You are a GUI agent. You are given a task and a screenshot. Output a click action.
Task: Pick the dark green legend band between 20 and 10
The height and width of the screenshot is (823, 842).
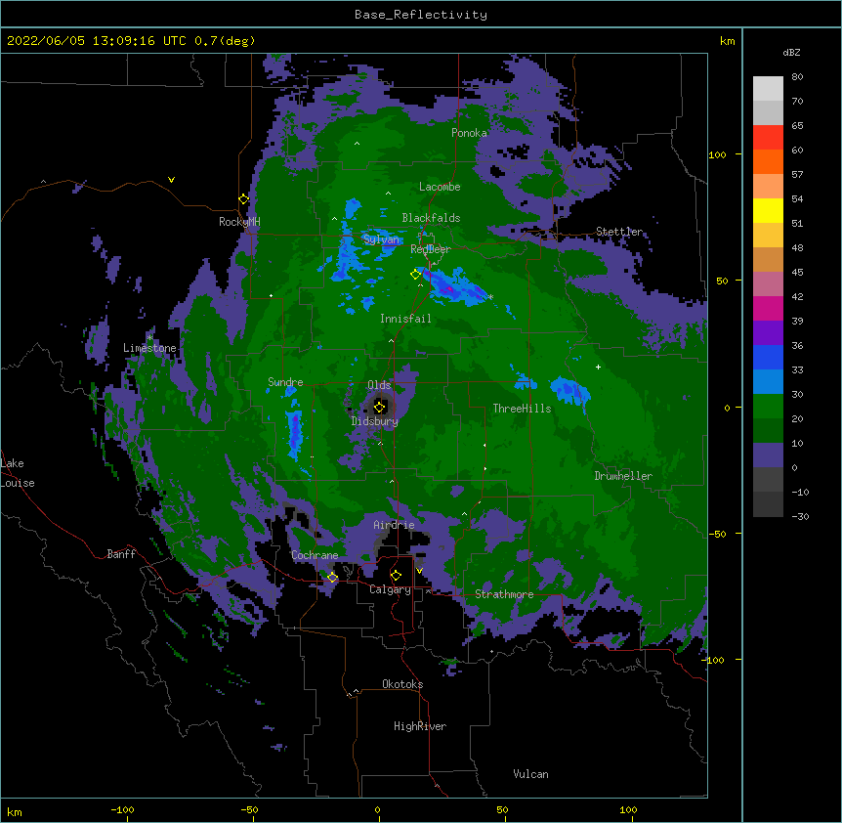768,430
